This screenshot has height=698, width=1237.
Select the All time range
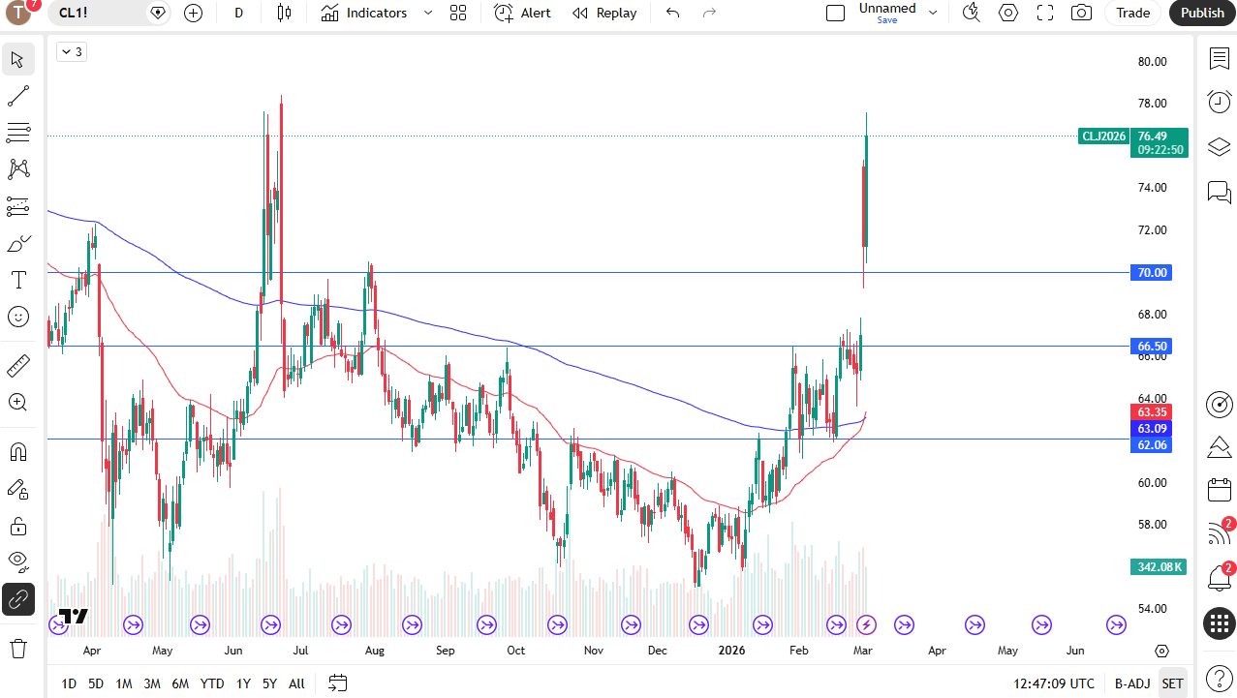pyautogui.click(x=296, y=683)
